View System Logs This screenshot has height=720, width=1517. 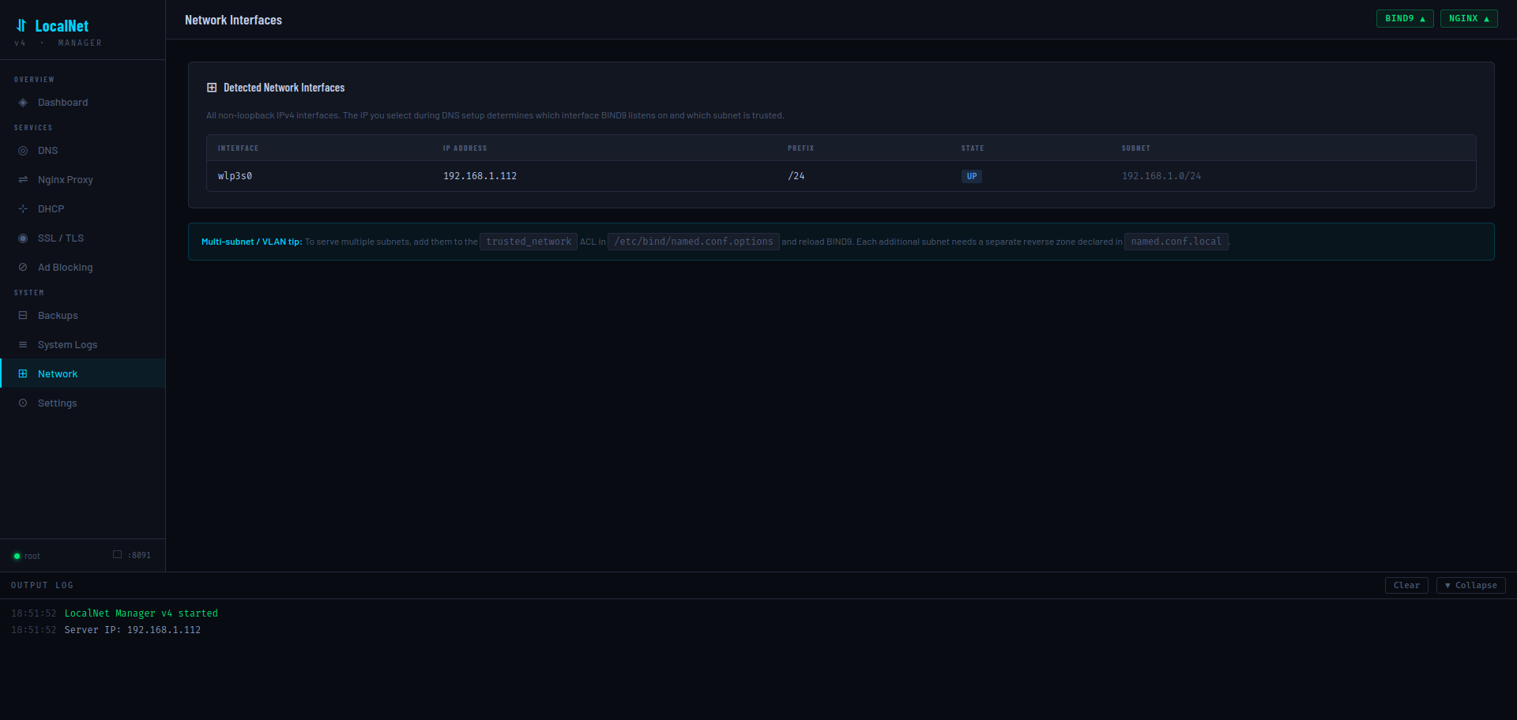point(83,345)
